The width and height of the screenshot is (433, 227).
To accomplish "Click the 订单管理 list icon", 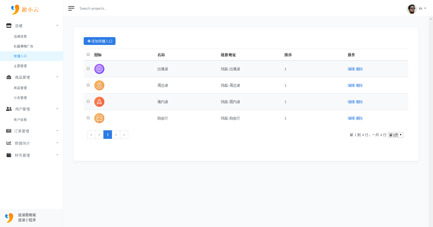I will click(9, 131).
